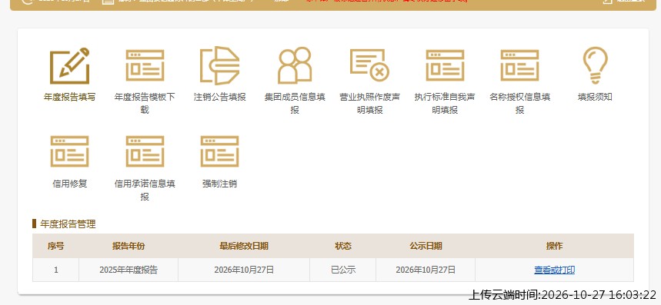
Task: Click the 状态 column header
Action: (x=342, y=246)
